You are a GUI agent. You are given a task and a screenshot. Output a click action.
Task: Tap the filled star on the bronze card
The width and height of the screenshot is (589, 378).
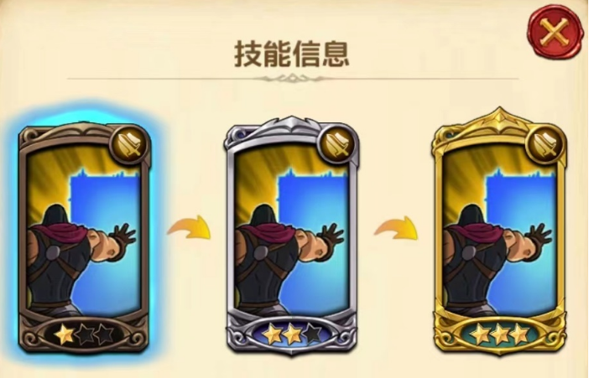point(64,334)
